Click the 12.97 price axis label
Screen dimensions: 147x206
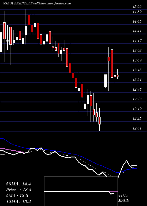137,89
